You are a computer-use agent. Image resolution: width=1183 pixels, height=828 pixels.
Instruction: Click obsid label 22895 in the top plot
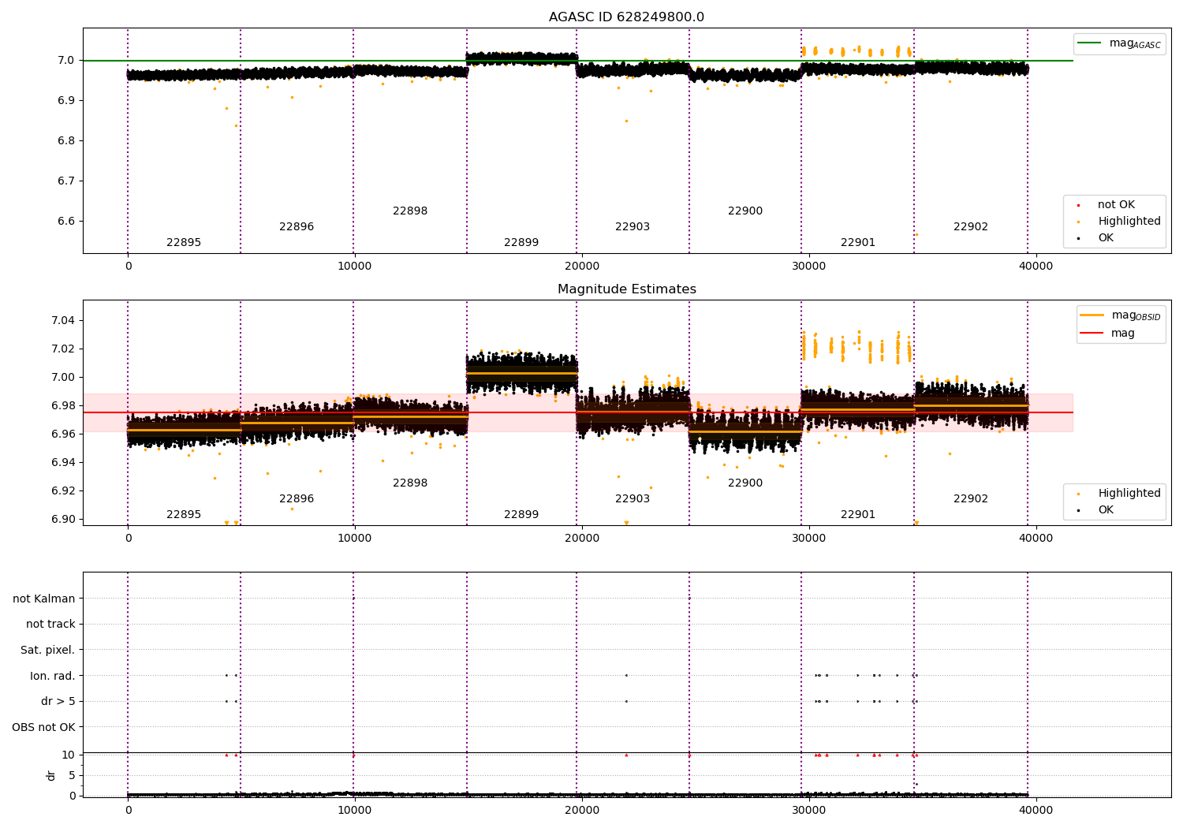(184, 243)
